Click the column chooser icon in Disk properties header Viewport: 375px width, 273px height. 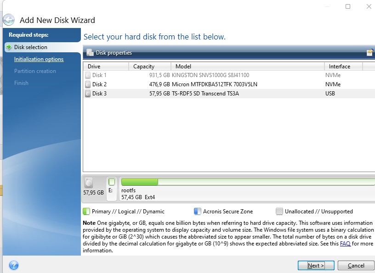(370, 52)
